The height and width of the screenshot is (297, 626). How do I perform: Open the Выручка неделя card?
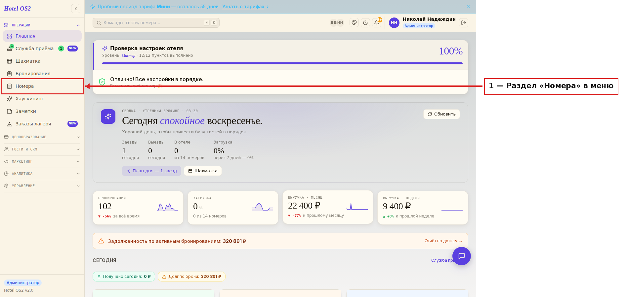(x=423, y=208)
